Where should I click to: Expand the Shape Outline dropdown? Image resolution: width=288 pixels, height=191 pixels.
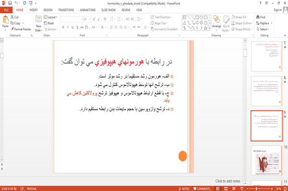click(242, 23)
